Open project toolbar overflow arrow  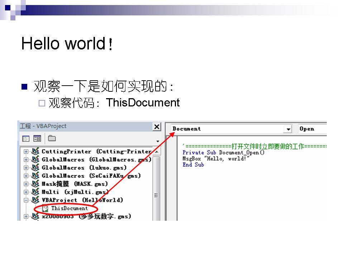click(158, 141)
